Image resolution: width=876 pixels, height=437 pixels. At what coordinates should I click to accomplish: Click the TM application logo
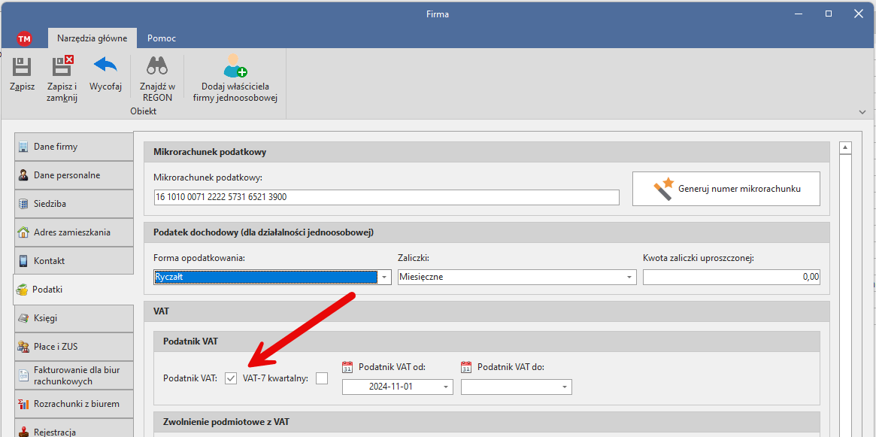(x=24, y=38)
